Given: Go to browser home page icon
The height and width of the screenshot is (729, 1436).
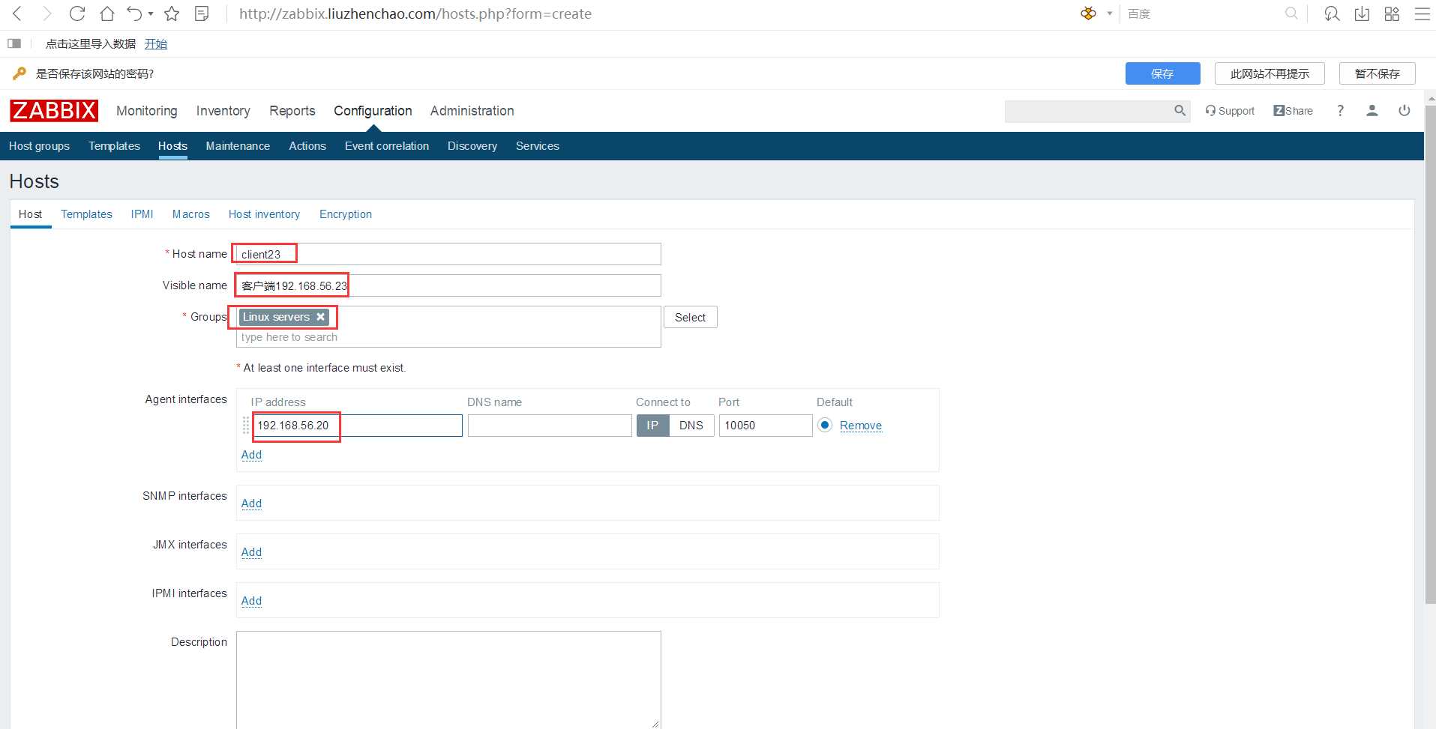Looking at the screenshot, I should pyautogui.click(x=107, y=13).
